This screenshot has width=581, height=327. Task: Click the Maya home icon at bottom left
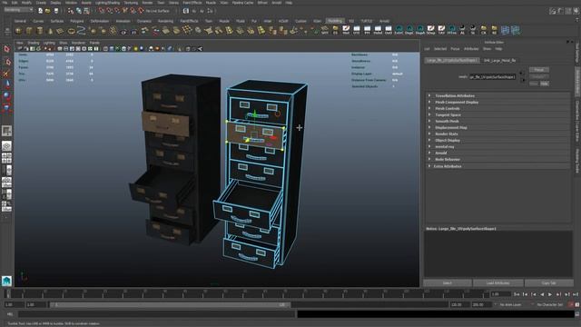click(6, 281)
